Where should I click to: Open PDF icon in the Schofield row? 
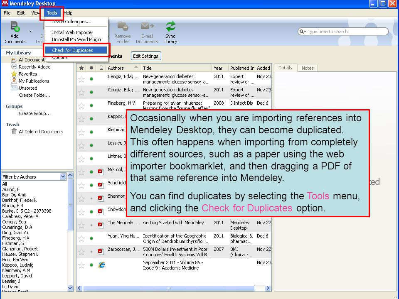point(101,185)
